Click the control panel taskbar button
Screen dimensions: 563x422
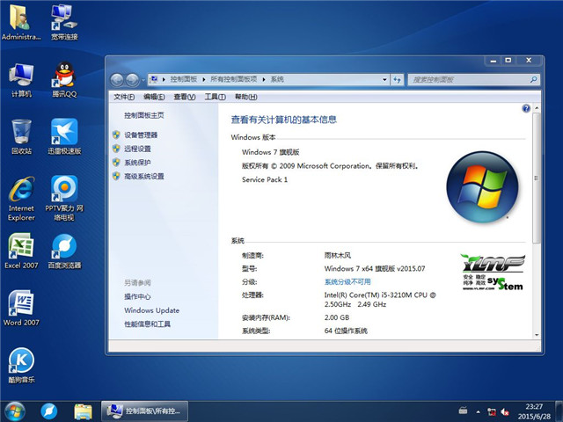click(144, 411)
